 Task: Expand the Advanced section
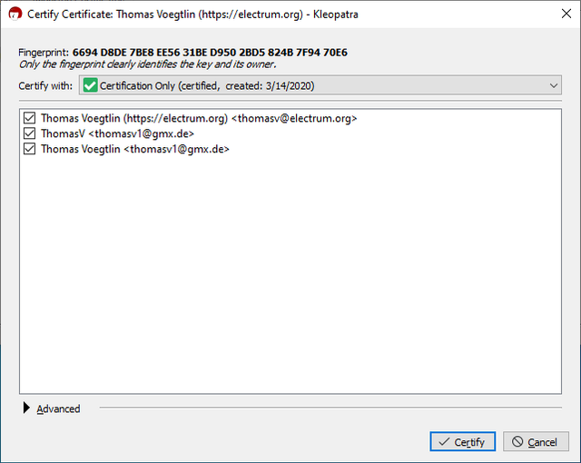[58, 409]
